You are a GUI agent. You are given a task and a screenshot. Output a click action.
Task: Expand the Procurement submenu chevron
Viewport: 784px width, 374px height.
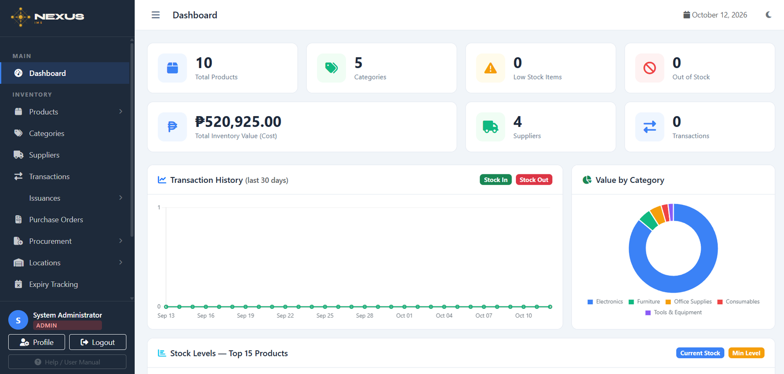(x=121, y=241)
